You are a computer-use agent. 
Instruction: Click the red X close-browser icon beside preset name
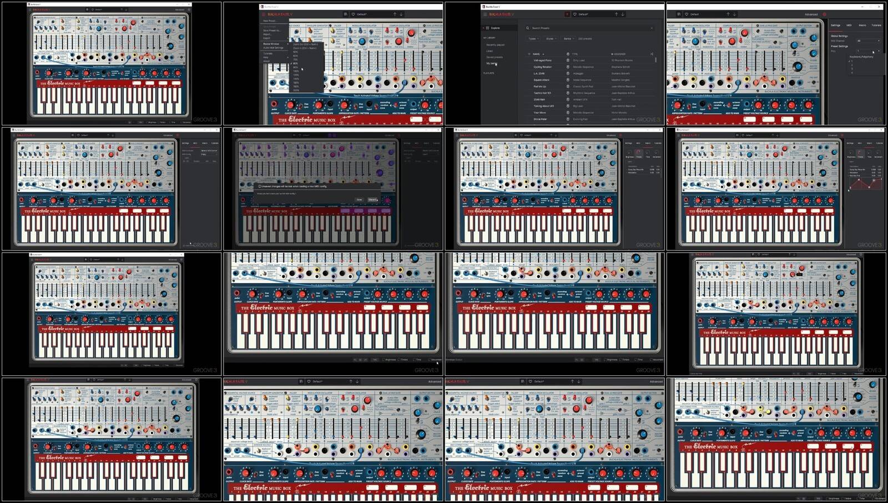(567, 14)
